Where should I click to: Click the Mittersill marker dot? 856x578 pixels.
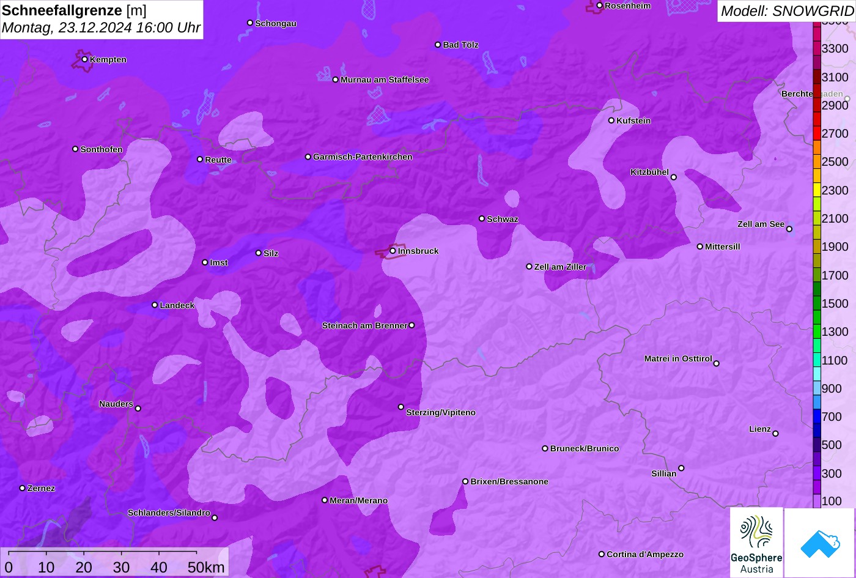click(x=700, y=246)
